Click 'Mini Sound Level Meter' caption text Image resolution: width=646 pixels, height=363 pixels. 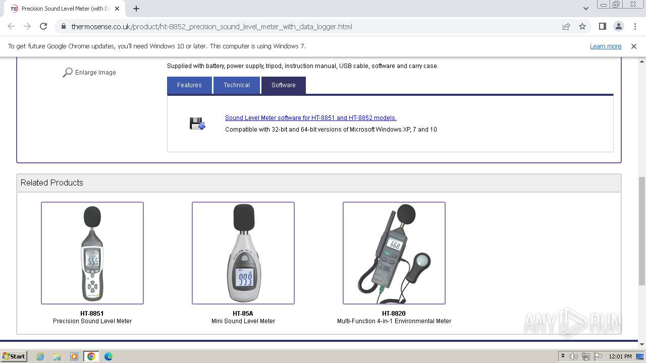click(x=243, y=321)
